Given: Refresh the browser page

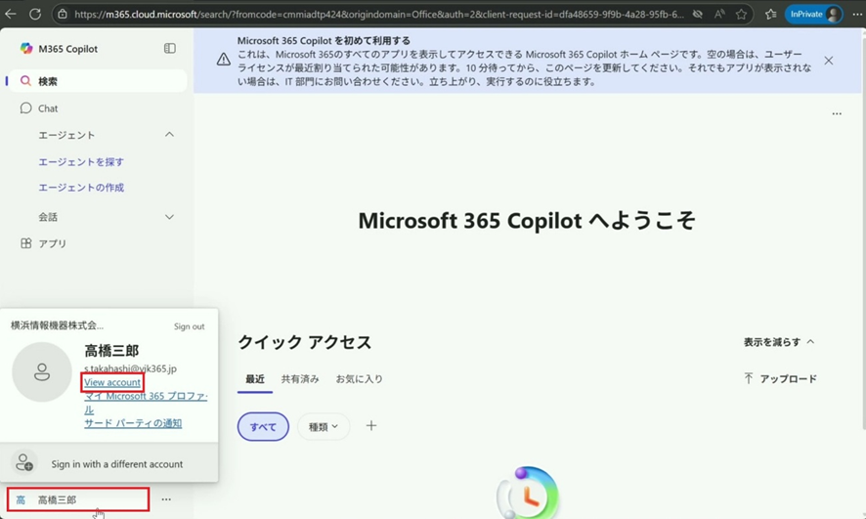Looking at the screenshot, I should coord(35,15).
